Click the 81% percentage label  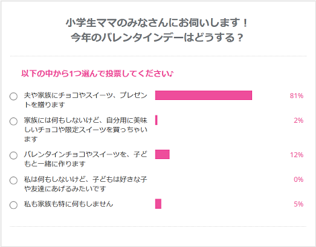[x=297, y=96]
